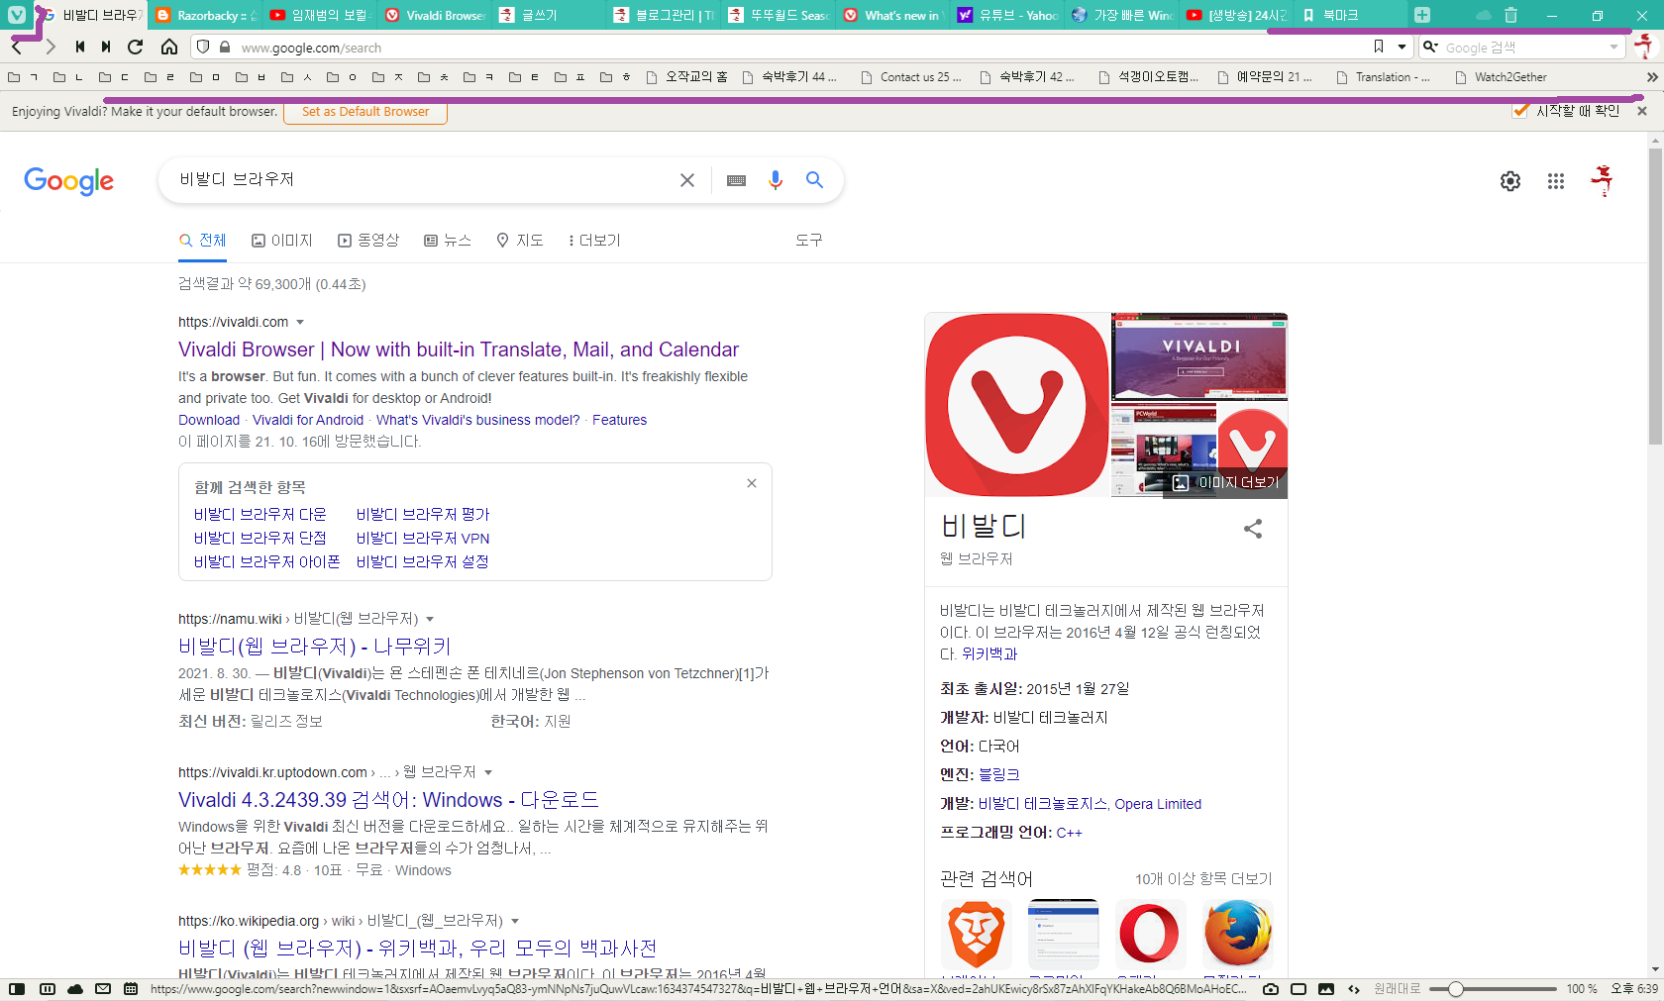Screen dimensions: 1664x1001
Task: View site info via padlock icon
Action: (225, 47)
